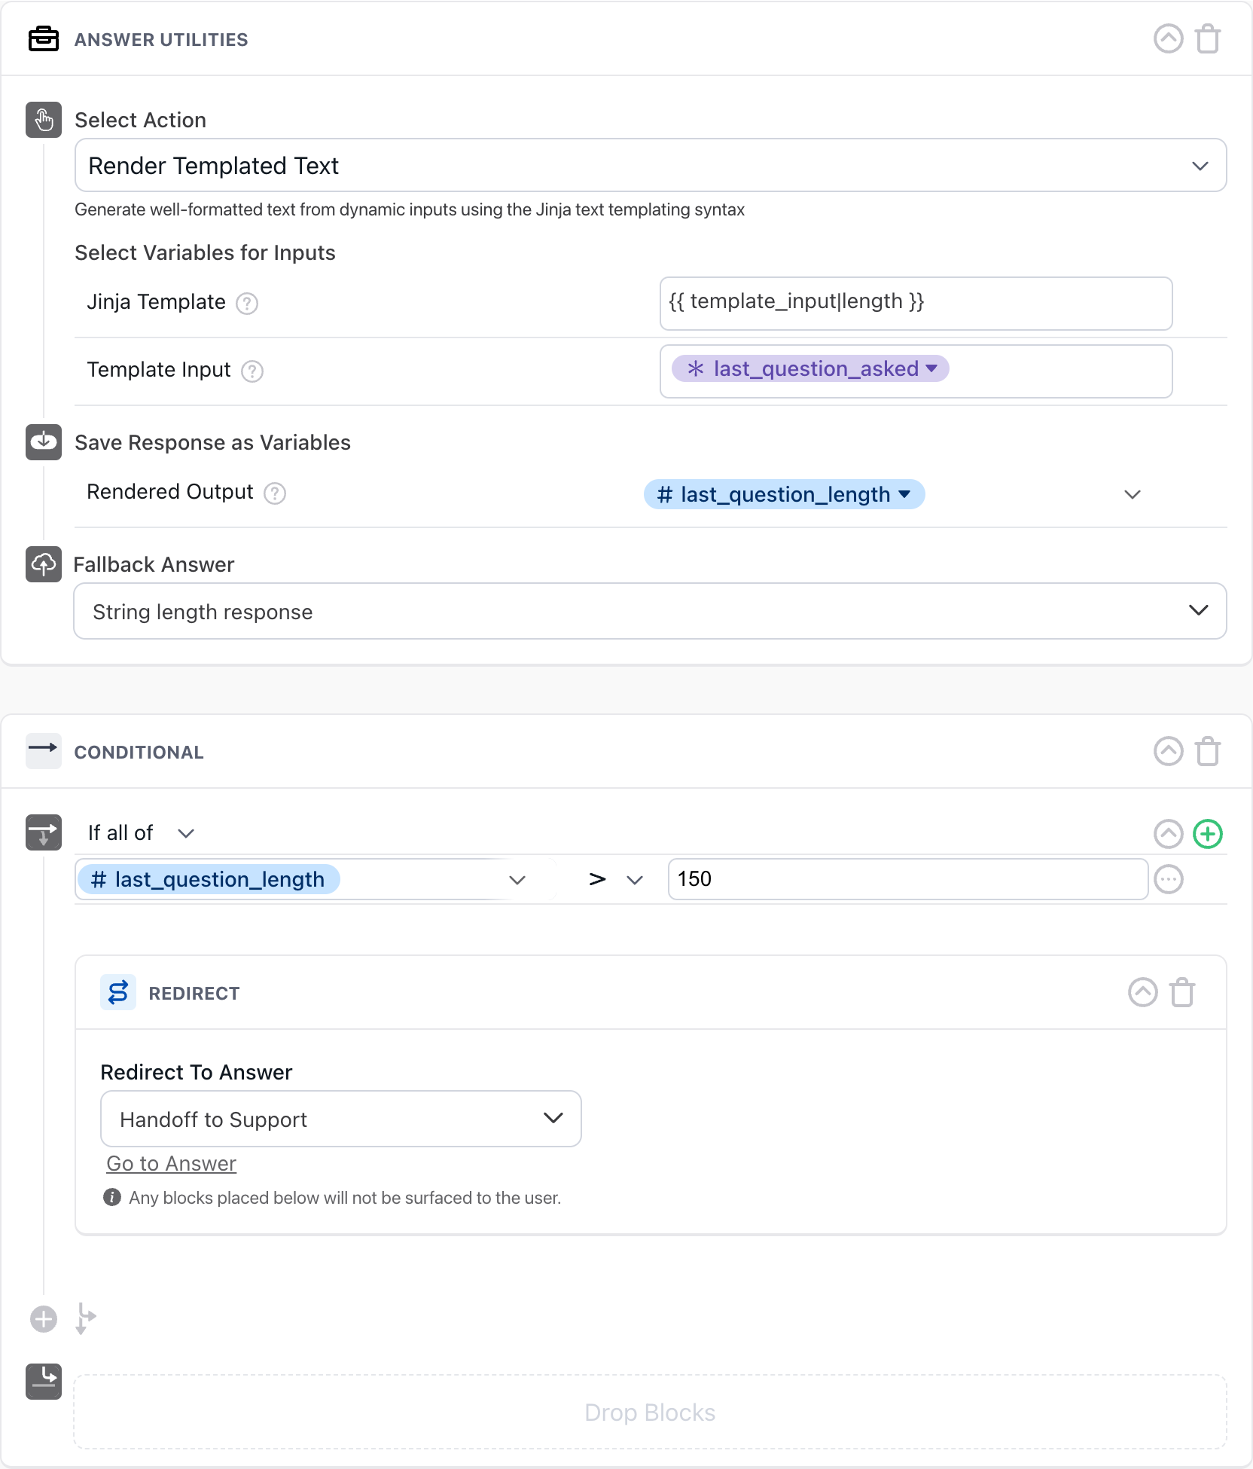The width and height of the screenshot is (1253, 1469).
Task: Follow the Go to Answer link
Action: point(172,1164)
